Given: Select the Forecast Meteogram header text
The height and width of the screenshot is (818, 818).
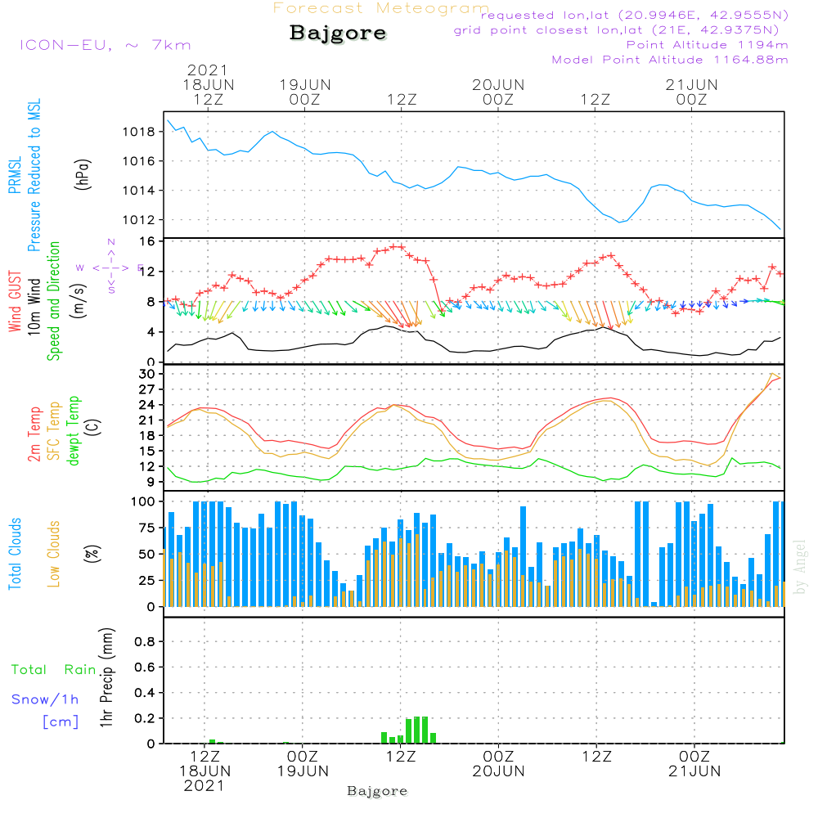Looking at the screenshot, I should click(x=381, y=8).
